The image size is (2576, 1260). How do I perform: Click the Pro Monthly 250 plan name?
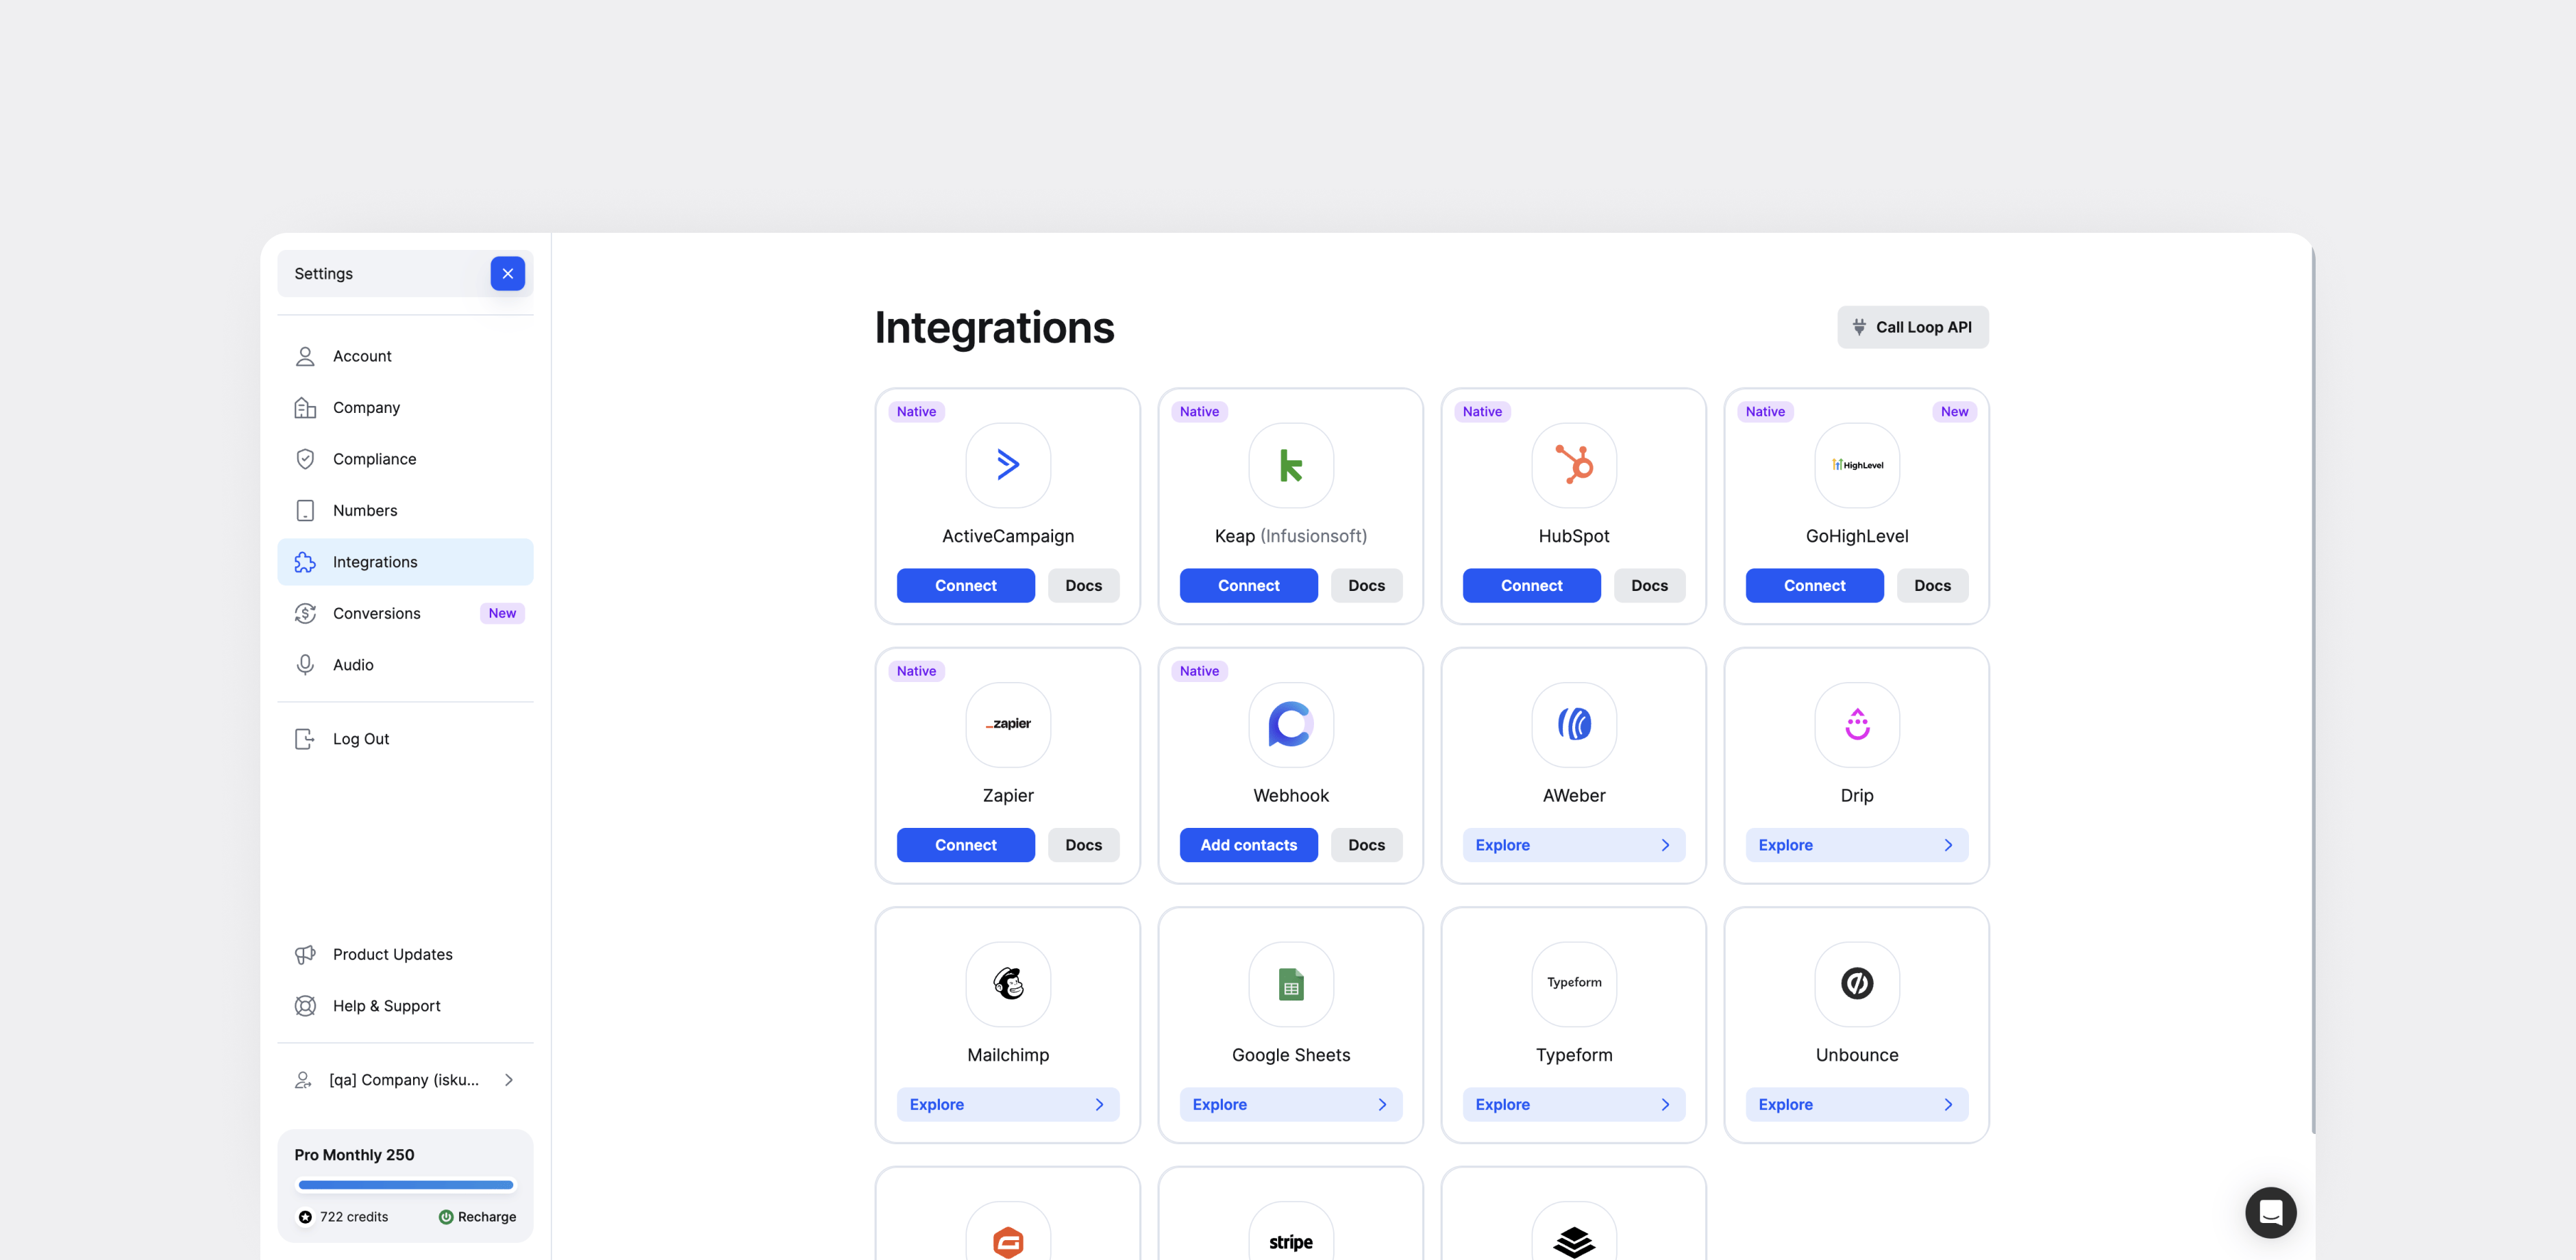coord(354,1155)
